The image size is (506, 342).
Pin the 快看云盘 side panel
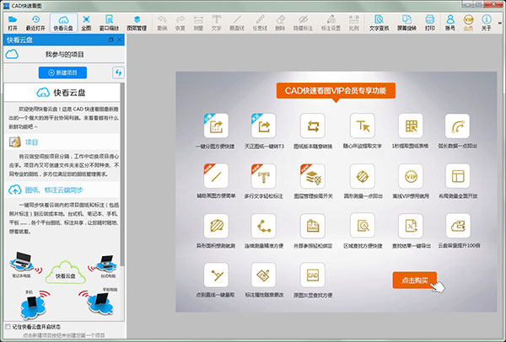click(x=112, y=38)
